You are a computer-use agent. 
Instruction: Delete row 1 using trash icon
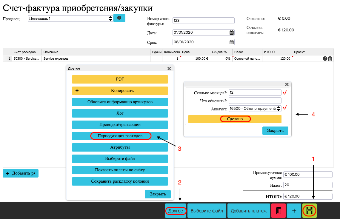point(330,59)
